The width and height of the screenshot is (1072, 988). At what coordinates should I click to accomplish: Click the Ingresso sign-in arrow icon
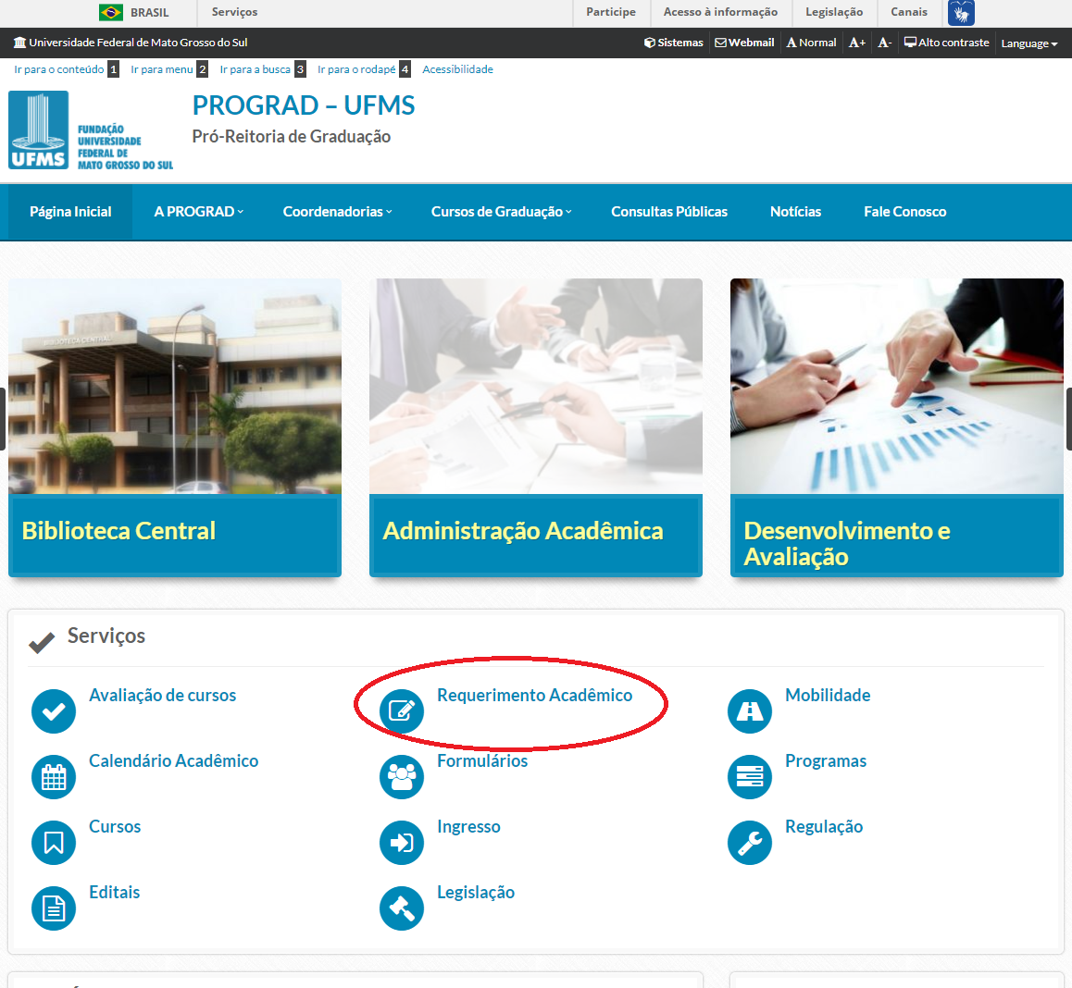[x=402, y=843]
